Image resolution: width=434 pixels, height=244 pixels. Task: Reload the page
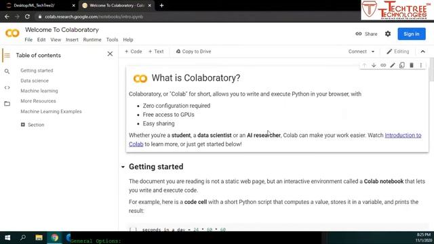pos(27,16)
